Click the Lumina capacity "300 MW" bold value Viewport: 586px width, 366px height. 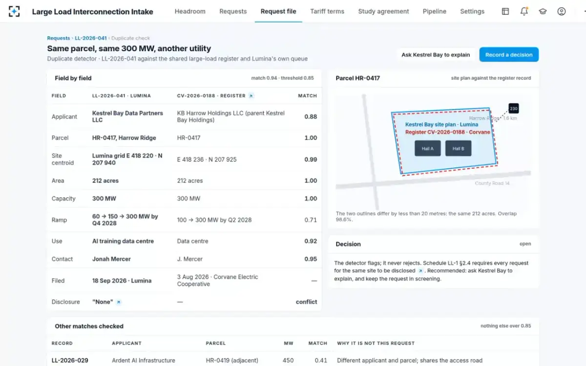[105, 199]
